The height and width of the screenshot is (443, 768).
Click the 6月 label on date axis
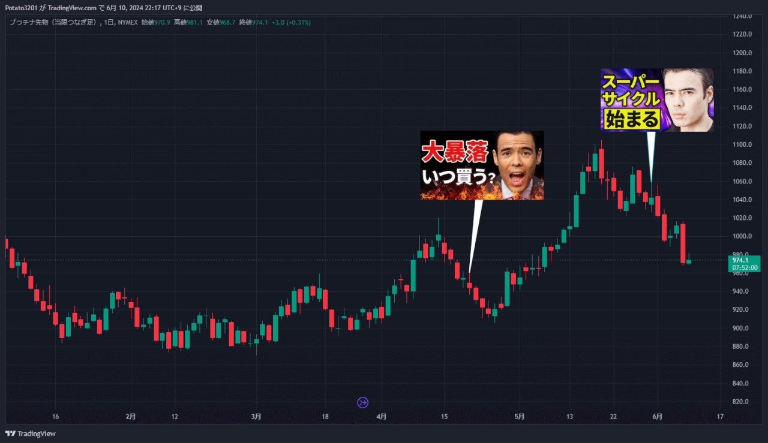coord(657,417)
